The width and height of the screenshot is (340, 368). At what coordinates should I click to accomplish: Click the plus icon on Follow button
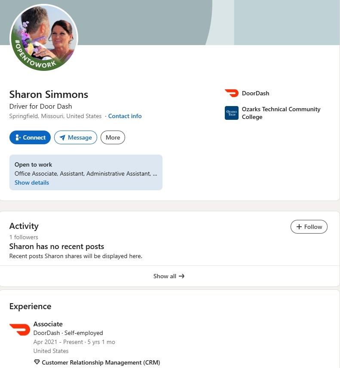coord(299,227)
